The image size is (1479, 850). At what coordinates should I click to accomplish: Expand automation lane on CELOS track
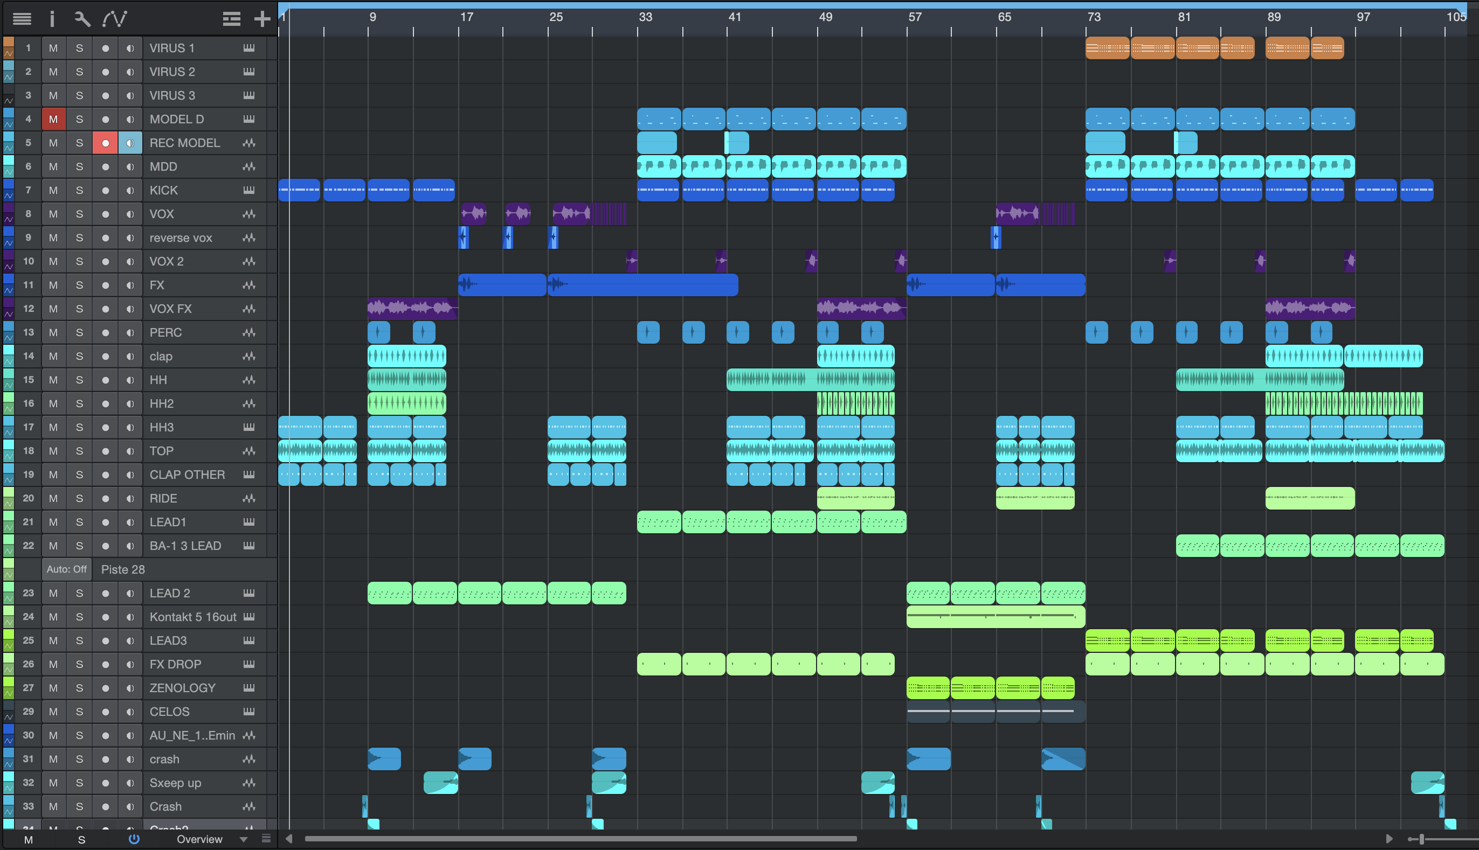pyautogui.click(x=9, y=717)
